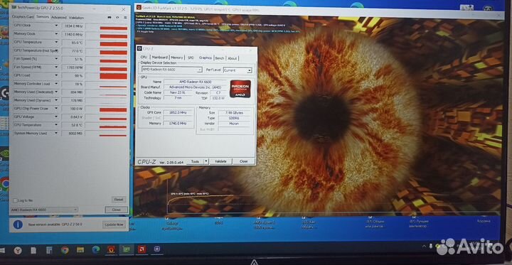Open the GPU-Z hamburger menu icon

click(x=125, y=17)
